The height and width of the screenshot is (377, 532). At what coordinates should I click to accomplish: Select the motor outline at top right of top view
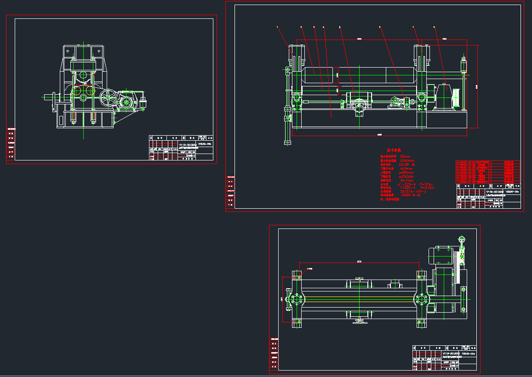440,255
